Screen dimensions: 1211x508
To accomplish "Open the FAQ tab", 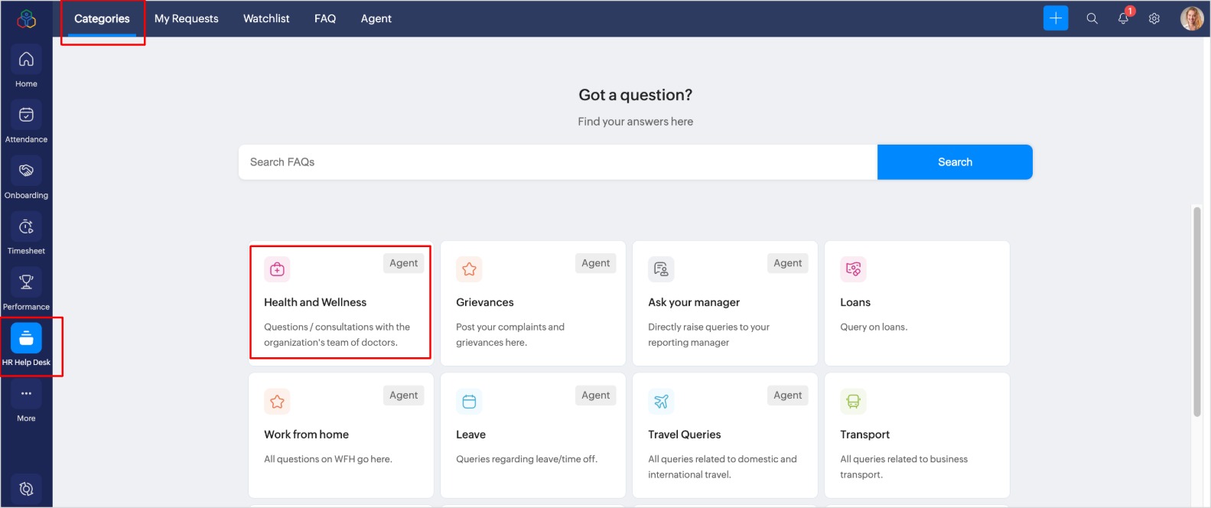I will 325,18.
